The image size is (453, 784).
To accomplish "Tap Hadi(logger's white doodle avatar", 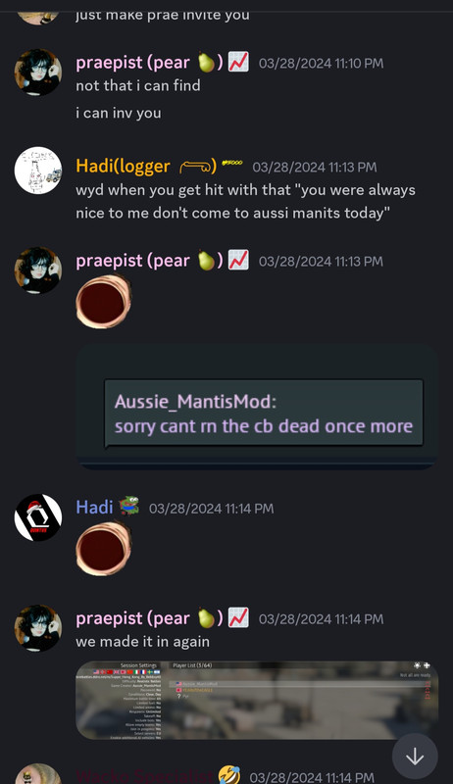I will [x=38, y=170].
